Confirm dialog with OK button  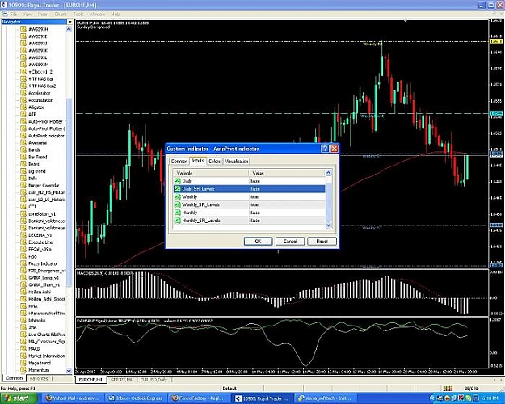[259, 242]
